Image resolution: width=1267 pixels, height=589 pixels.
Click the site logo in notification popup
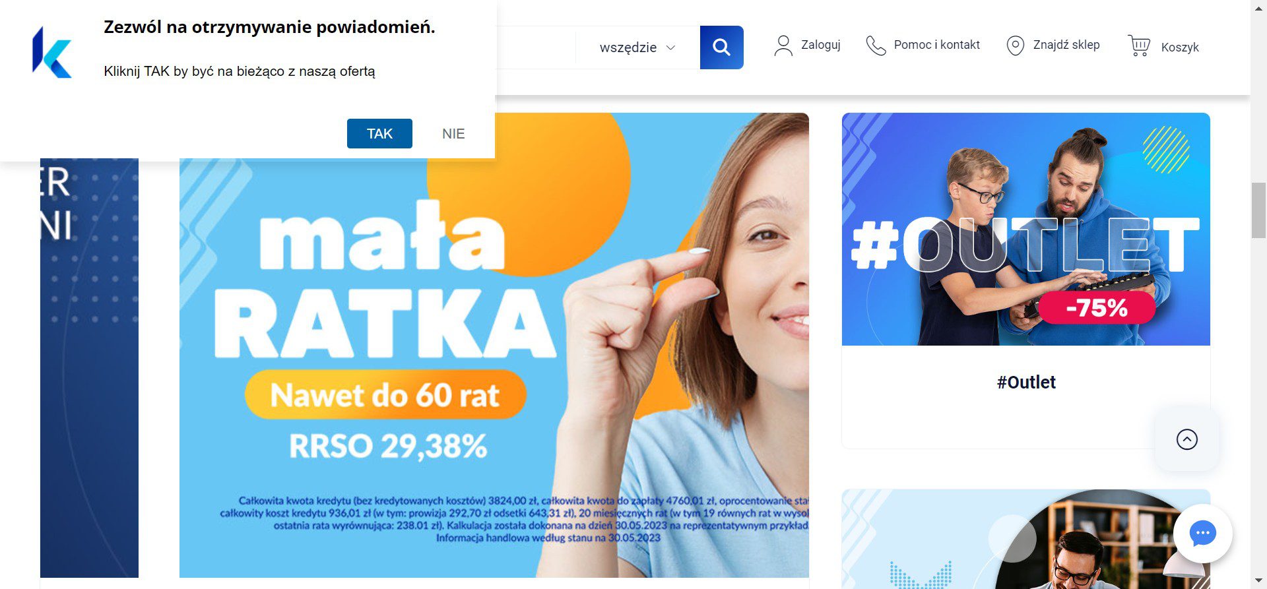(52, 53)
